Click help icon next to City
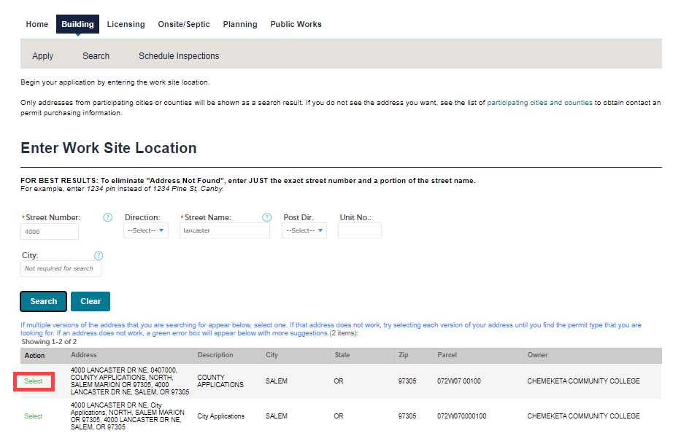The image size is (681, 444). (99, 256)
